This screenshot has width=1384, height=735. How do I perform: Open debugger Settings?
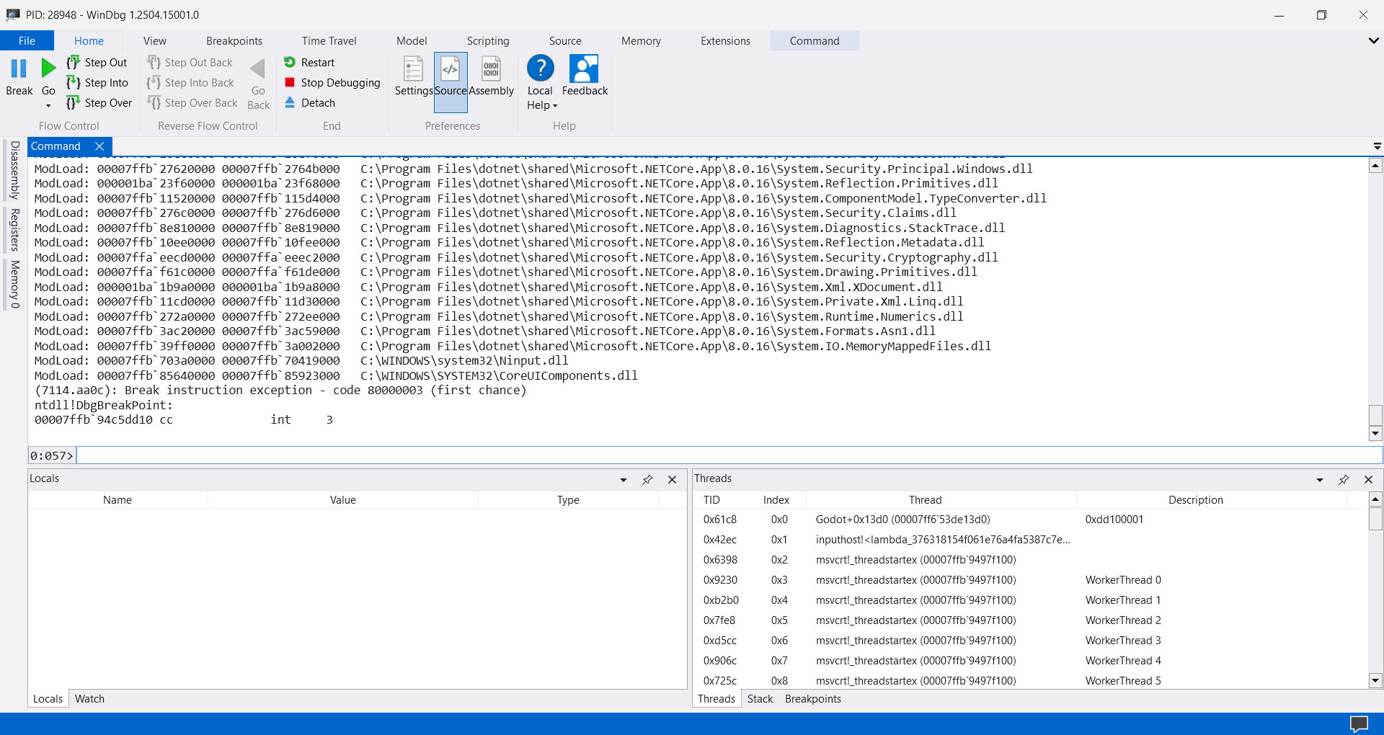pyautogui.click(x=413, y=76)
